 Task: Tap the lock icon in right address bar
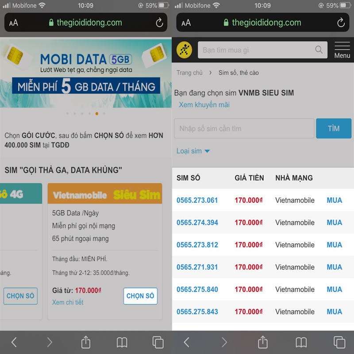point(226,23)
